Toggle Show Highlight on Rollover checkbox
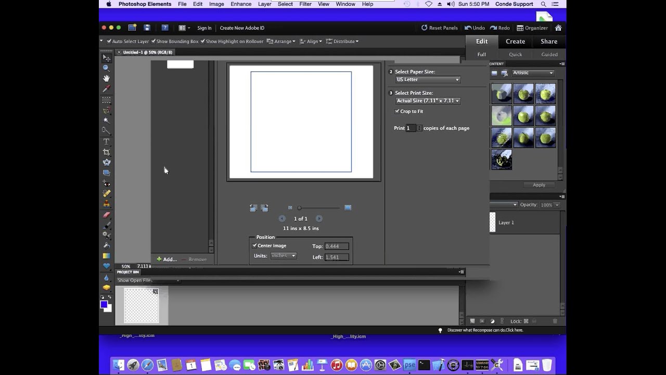Image resolution: width=666 pixels, height=375 pixels. [x=202, y=41]
